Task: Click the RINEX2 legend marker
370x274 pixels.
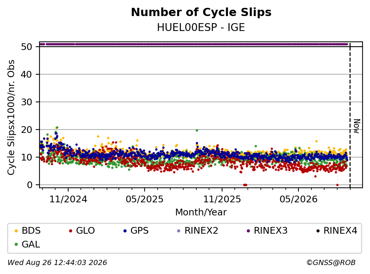Action: click(x=178, y=231)
